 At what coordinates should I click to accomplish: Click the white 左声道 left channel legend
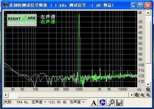(x=48, y=17)
